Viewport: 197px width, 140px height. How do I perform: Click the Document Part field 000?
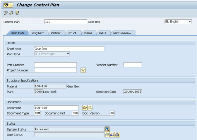coord(75,113)
